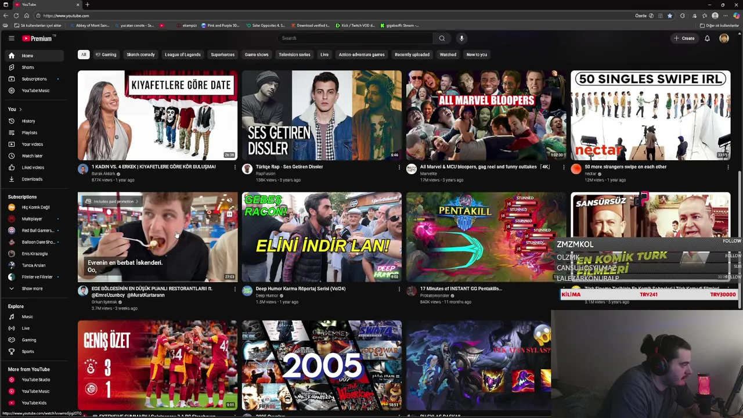Open options menu for Ses Getiren Dissler

click(399, 167)
